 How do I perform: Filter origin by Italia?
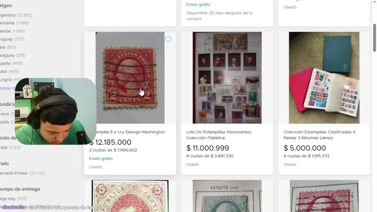(x=3, y=47)
